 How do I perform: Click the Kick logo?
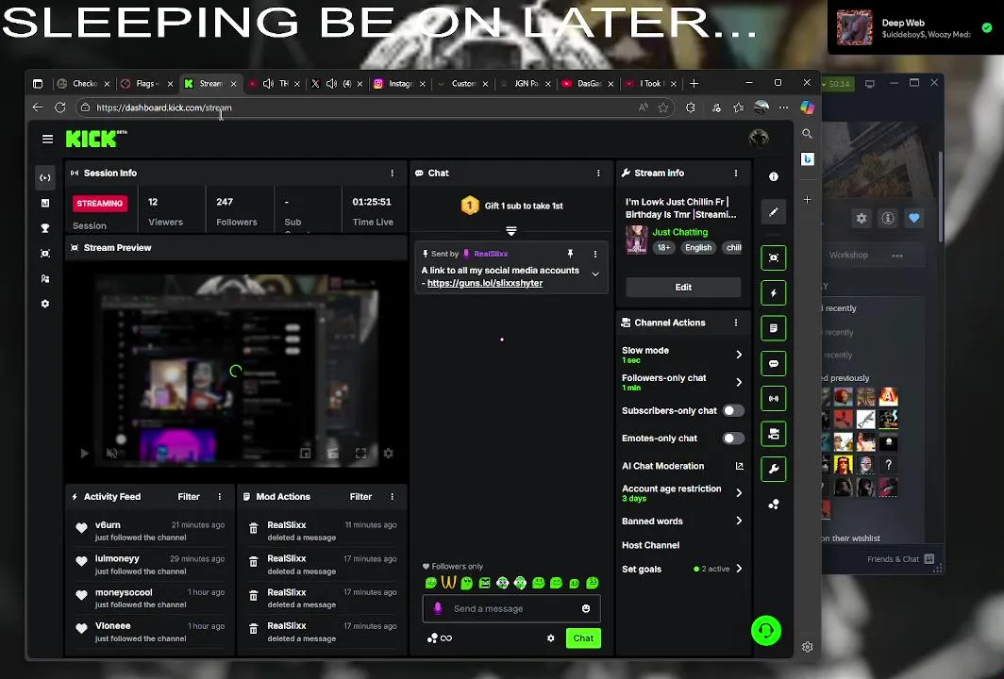96,139
